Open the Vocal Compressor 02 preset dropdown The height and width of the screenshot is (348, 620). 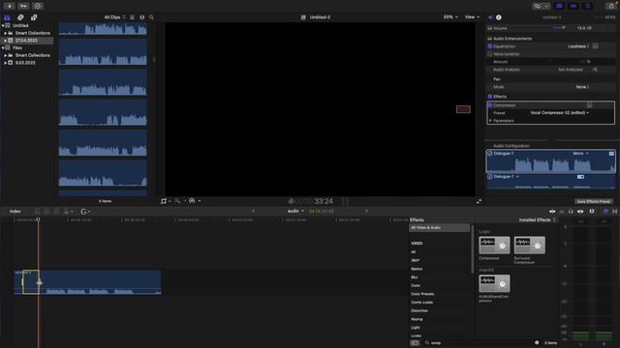click(x=560, y=113)
